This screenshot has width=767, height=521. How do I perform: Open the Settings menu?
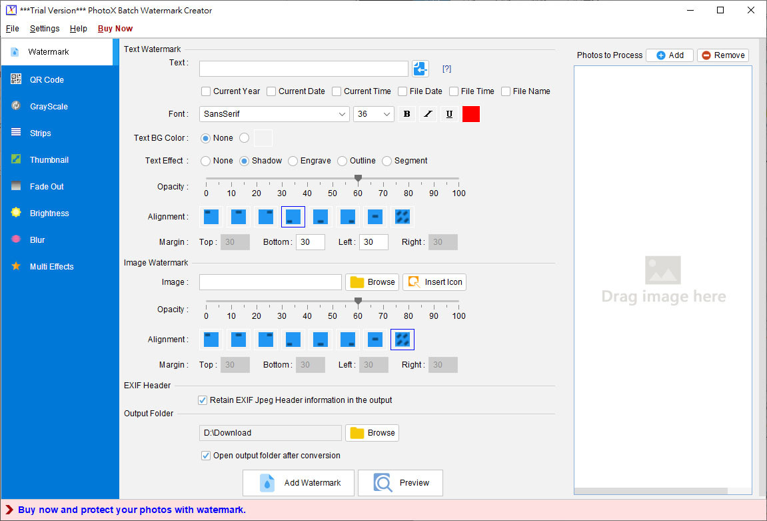(x=45, y=29)
